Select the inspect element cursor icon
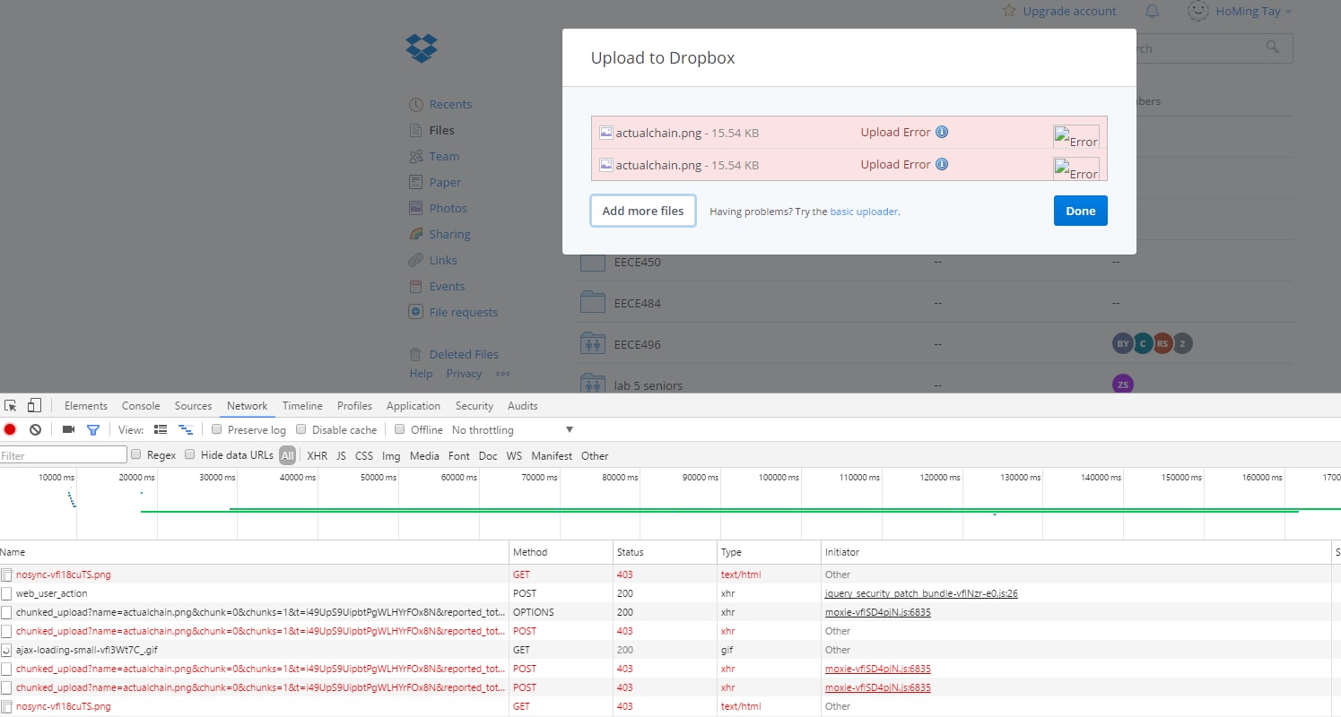 11,405
